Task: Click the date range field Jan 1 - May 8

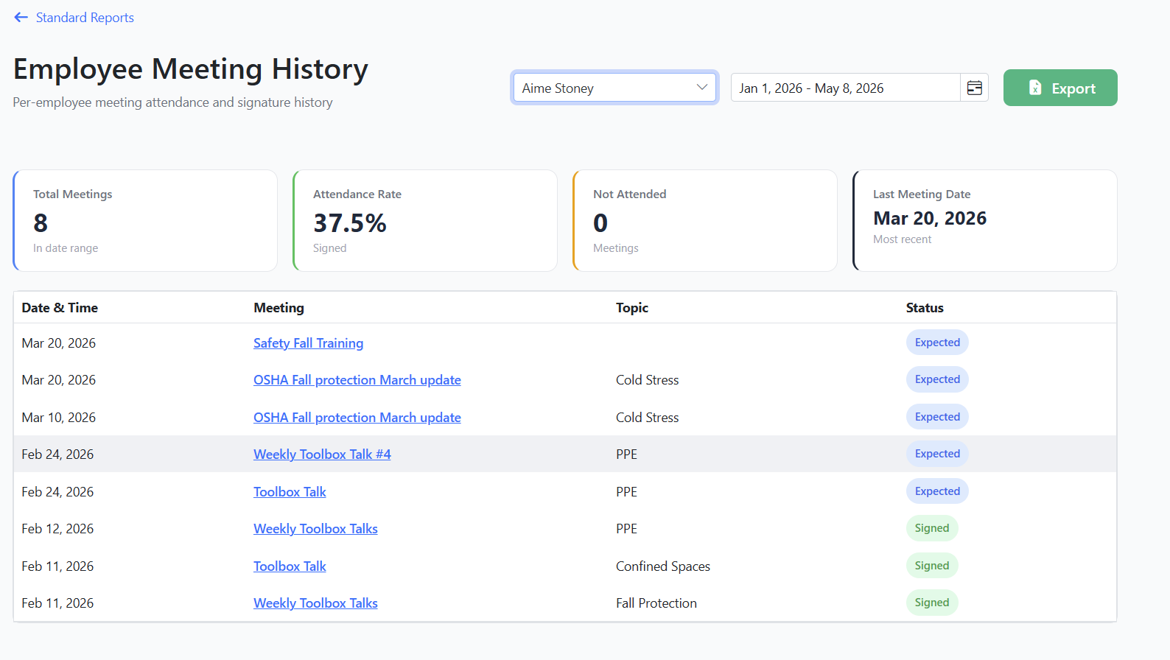Action: pyautogui.click(x=846, y=88)
